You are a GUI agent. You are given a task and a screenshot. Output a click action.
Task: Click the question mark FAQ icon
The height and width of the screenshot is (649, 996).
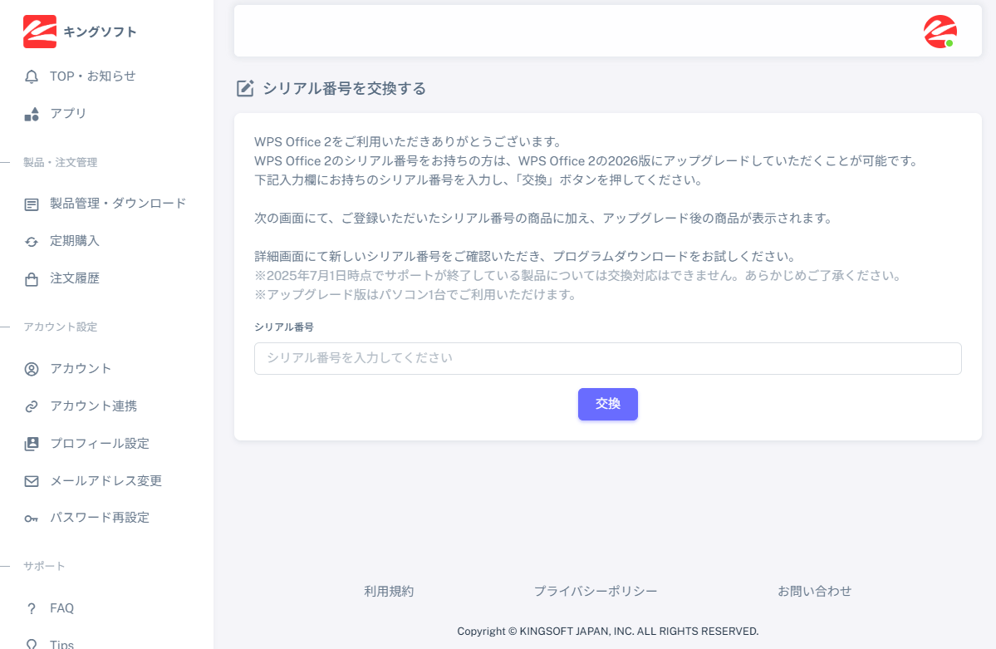(x=32, y=608)
